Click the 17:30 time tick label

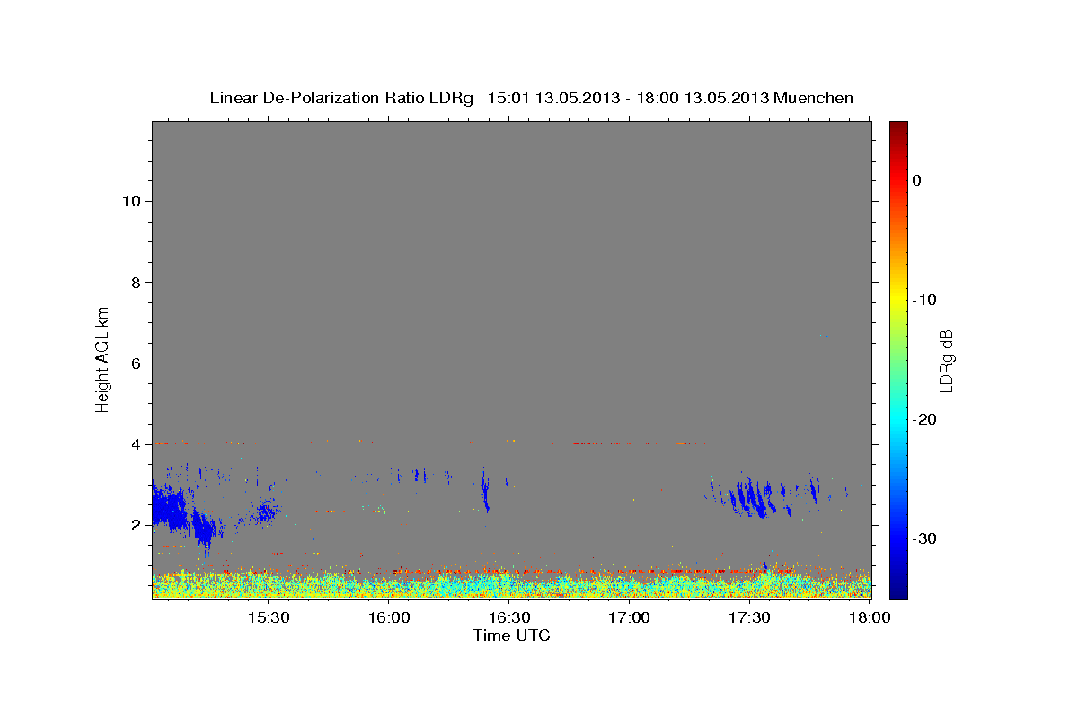pyautogui.click(x=750, y=617)
